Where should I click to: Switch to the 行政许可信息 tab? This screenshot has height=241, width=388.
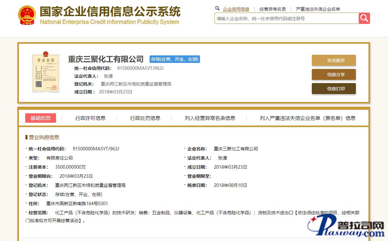tap(90, 118)
